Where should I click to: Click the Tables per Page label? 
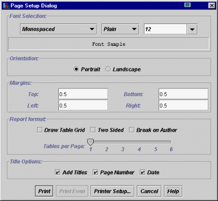pos(64,146)
